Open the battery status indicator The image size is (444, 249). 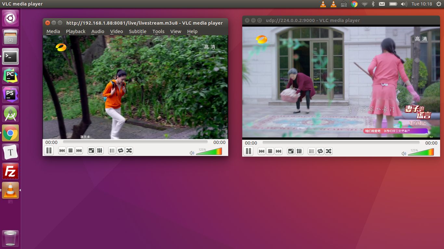[393, 4]
